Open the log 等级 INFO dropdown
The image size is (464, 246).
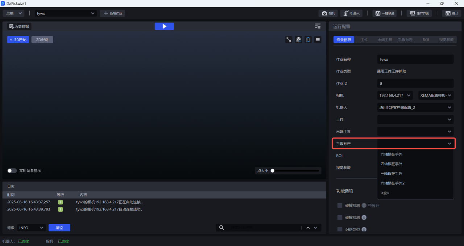31,228
